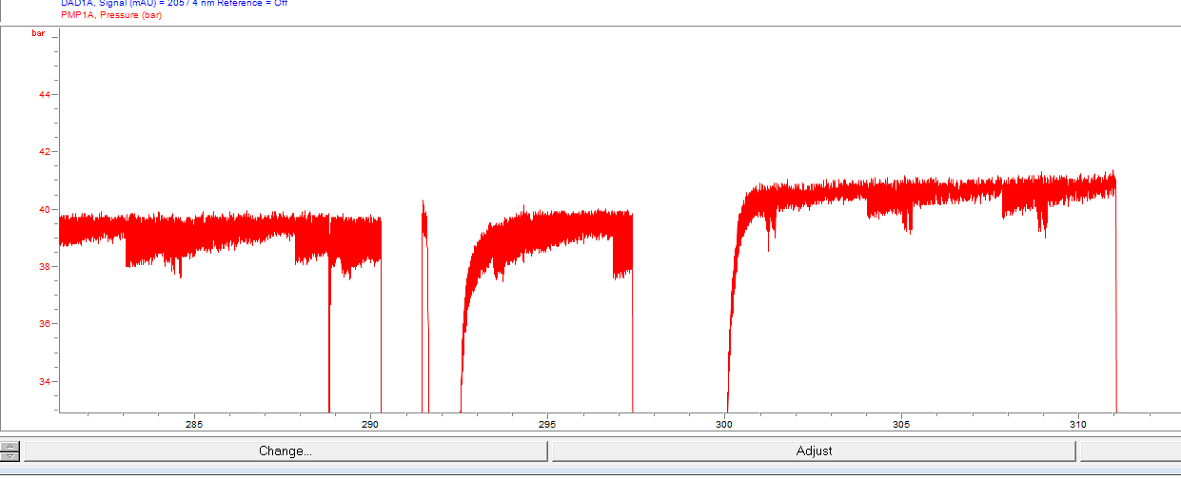The height and width of the screenshot is (479, 1181).
Task: Click the 290 time axis label
Action: [371, 424]
